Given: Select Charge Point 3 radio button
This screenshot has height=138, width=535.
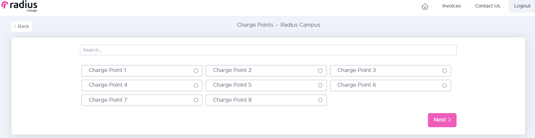Looking at the screenshot, I should [444, 71].
